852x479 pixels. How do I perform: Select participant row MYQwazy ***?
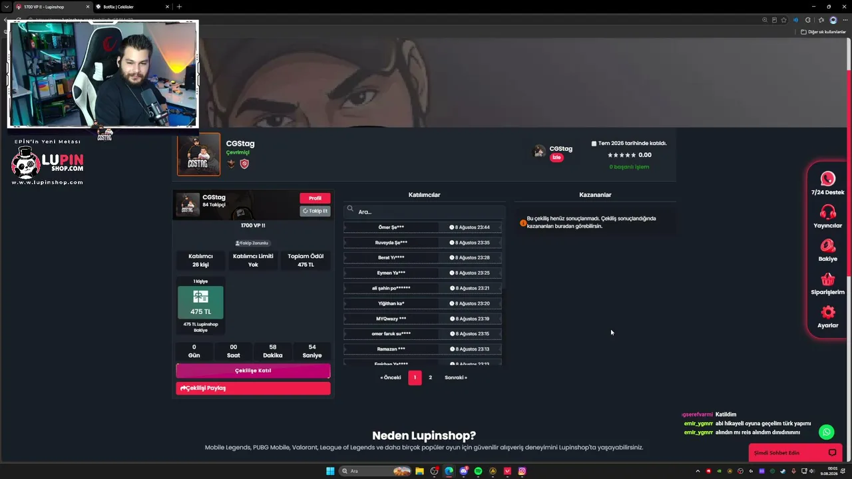pyautogui.click(x=423, y=319)
